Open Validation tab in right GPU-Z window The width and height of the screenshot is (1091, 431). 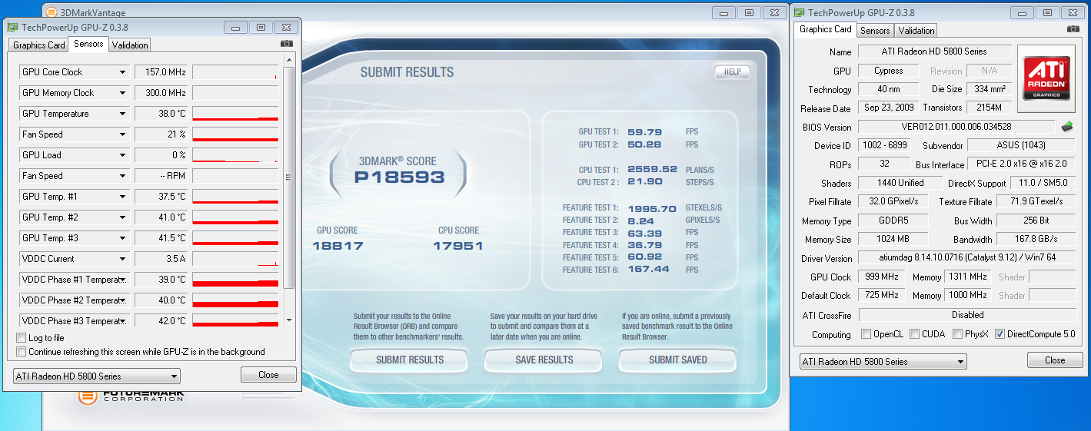tap(916, 31)
